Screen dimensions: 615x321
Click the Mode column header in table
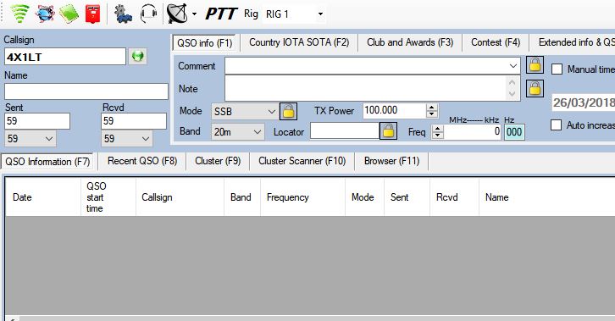pyautogui.click(x=365, y=197)
